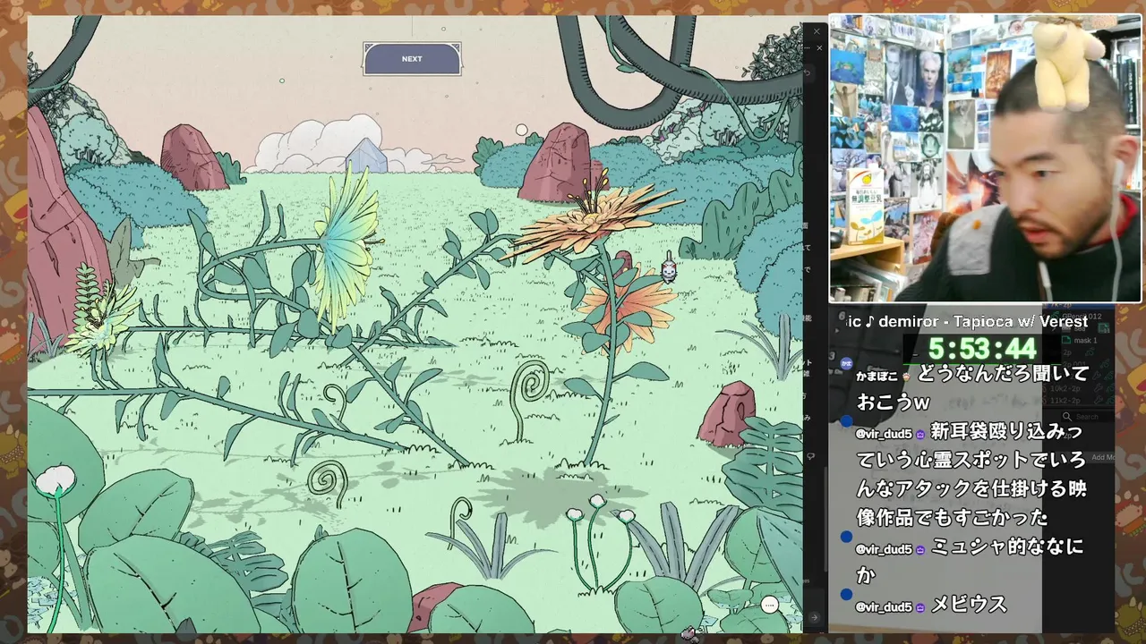Click the chat message 'ミュシャ的ななに'
The image size is (1146, 644).
[971, 561]
